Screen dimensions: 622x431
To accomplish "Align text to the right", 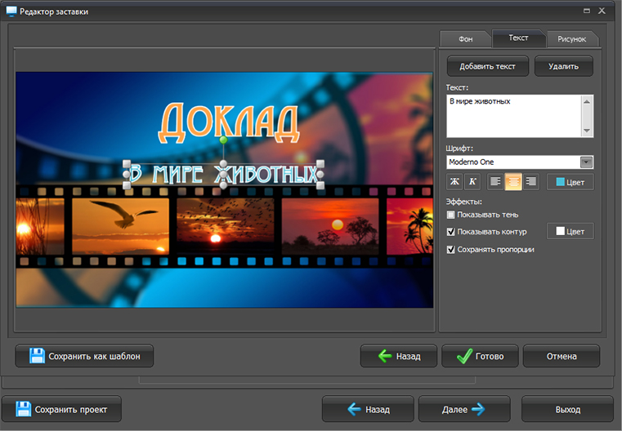I will click(531, 182).
